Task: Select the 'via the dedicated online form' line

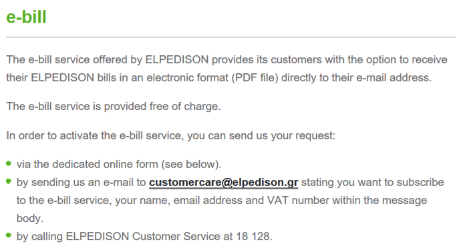Action: pyautogui.click(x=119, y=164)
